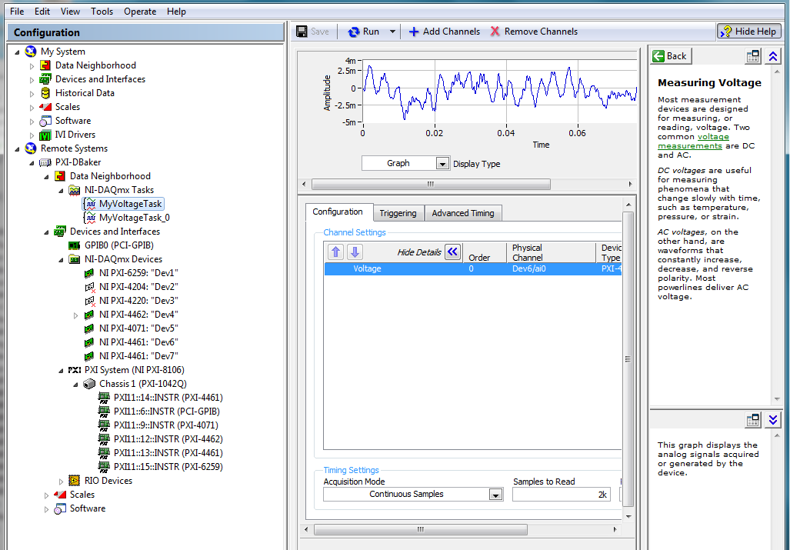Open the Display Type dropdown
Screen dimensions: 790x550
click(x=442, y=163)
